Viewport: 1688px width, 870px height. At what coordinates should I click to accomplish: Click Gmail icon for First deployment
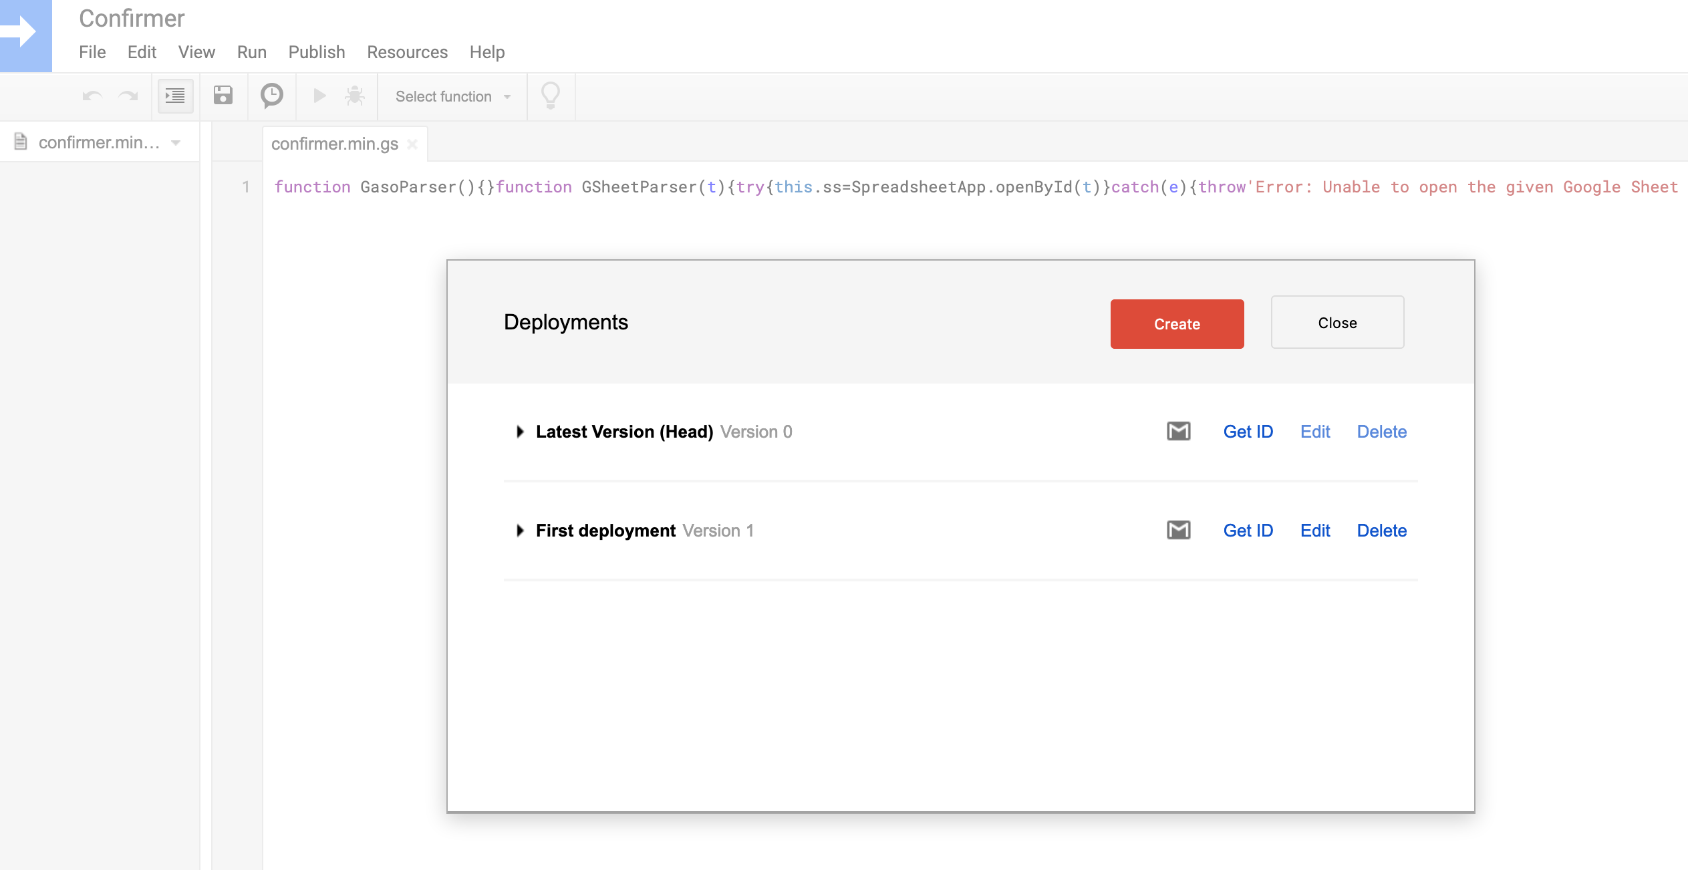(1178, 531)
